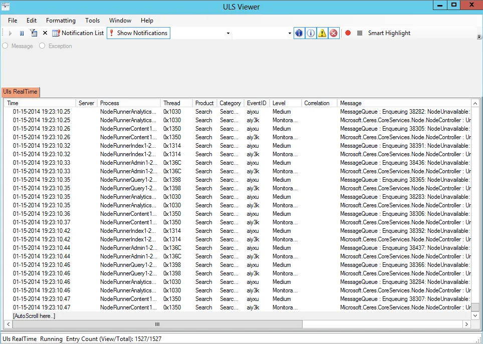Select row with message Enqueuing 38365
Screen dimensions: 483x344
tap(237, 180)
